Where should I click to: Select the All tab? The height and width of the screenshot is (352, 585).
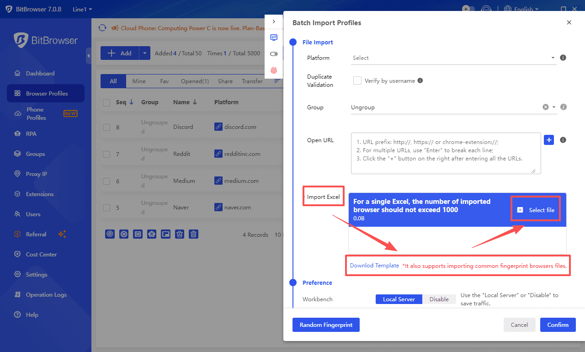[x=113, y=81]
